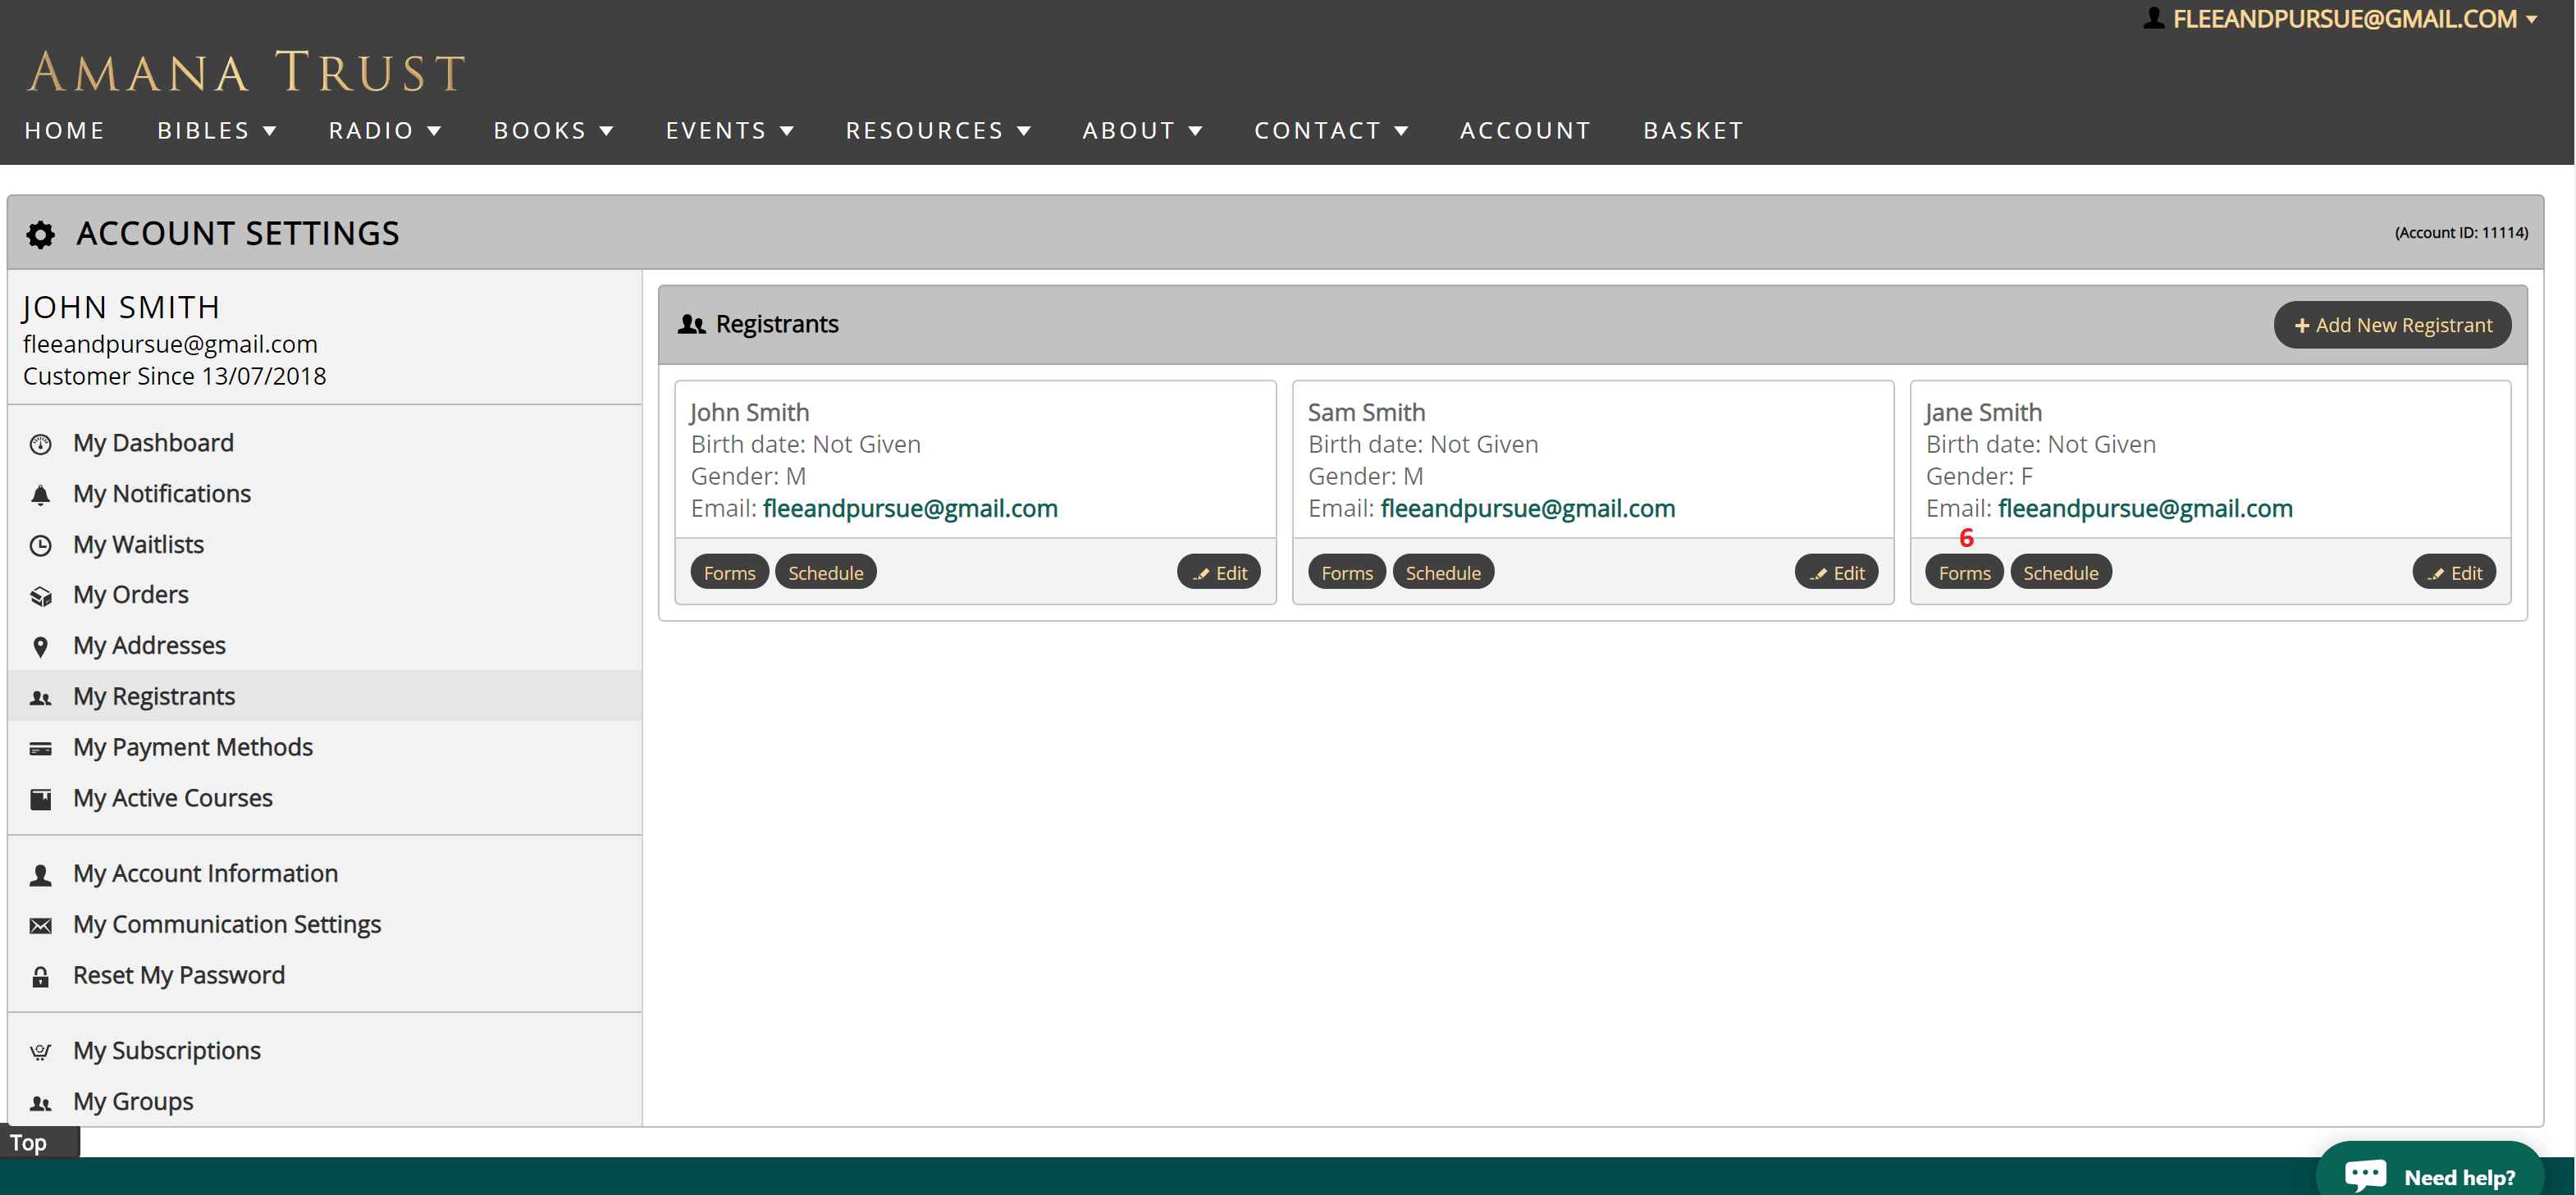This screenshot has height=1195, width=2576.
Task: Open the account dropdown beside FLEEANDPURSUE@GMAIL.COM
Action: (2533, 19)
